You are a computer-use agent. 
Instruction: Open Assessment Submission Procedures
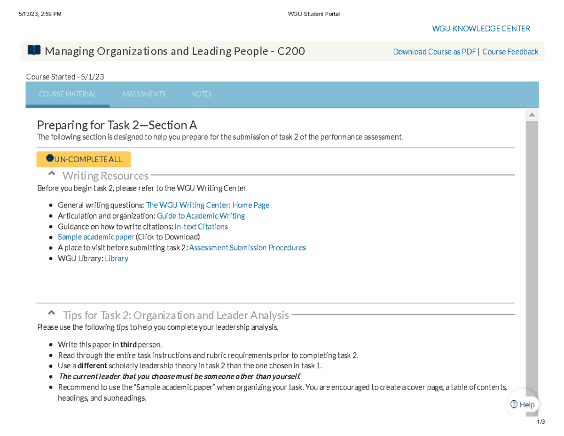click(x=247, y=247)
